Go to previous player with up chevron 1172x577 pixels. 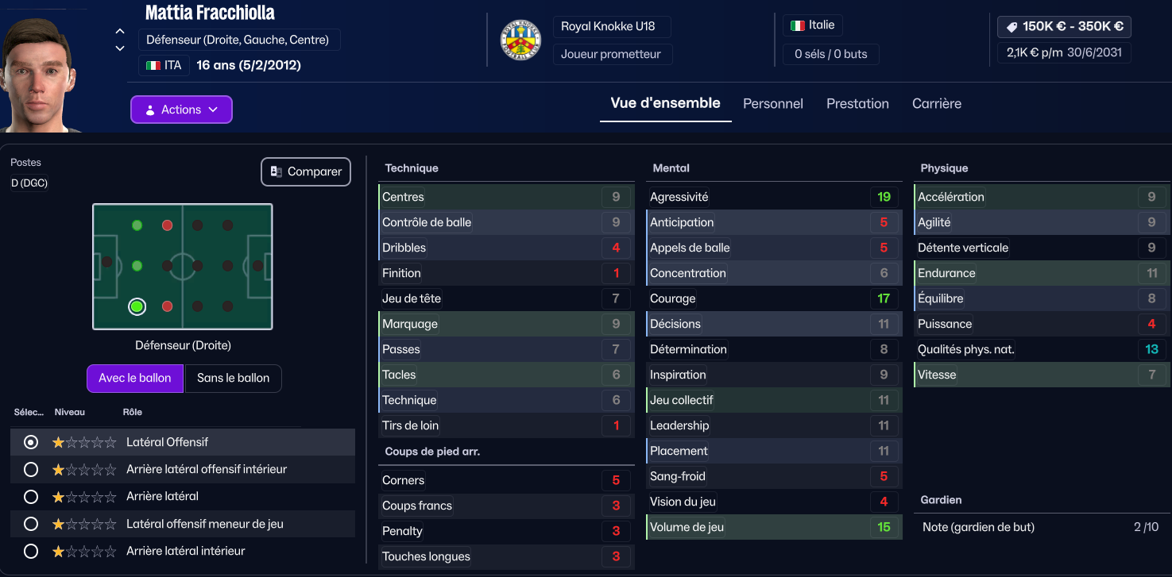click(120, 32)
